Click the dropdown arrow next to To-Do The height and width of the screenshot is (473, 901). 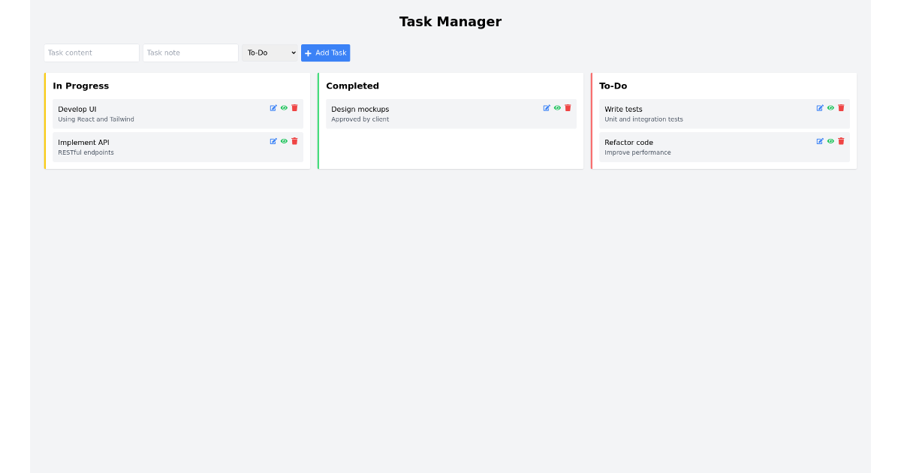[293, 53]
